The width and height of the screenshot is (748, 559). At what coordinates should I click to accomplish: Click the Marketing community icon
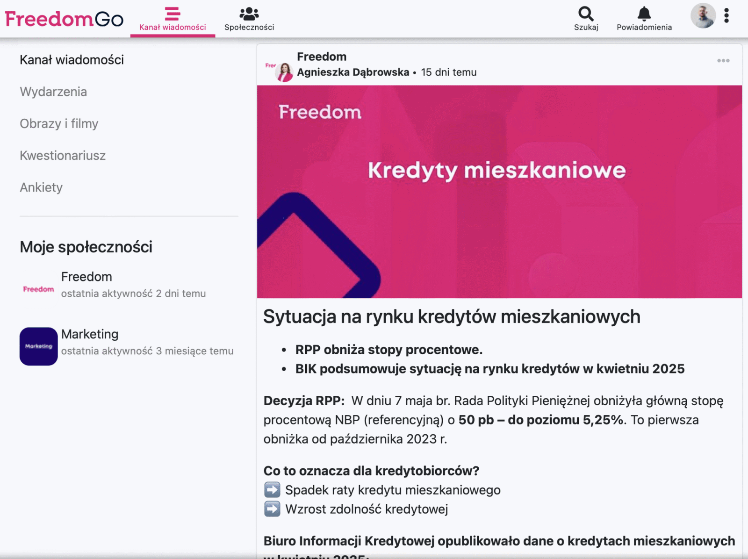(38, 346)
